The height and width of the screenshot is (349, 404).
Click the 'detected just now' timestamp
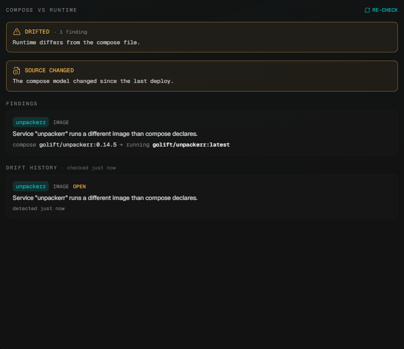pos(39,209)
